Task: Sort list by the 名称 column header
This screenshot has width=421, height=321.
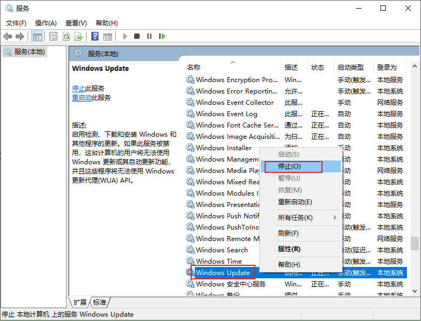Action: (x=194, y=68)
